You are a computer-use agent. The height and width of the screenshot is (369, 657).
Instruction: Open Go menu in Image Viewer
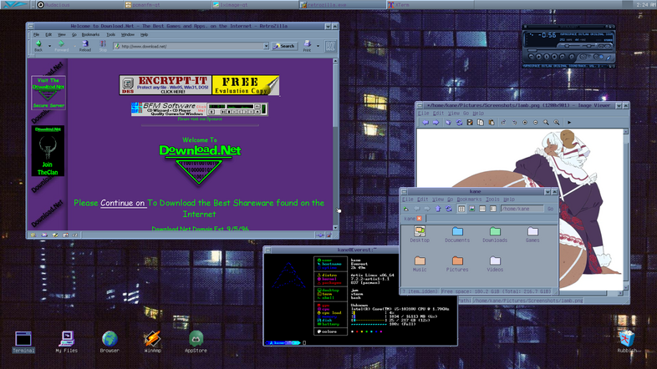pos(466,113)
